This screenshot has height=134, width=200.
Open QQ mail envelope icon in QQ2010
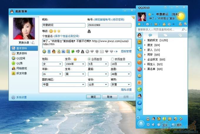click(147, 24)
